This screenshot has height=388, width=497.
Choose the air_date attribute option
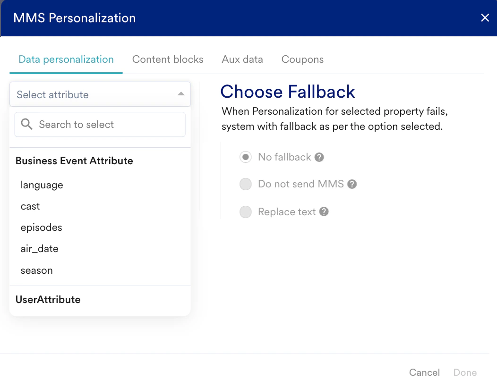pos(39,249)
